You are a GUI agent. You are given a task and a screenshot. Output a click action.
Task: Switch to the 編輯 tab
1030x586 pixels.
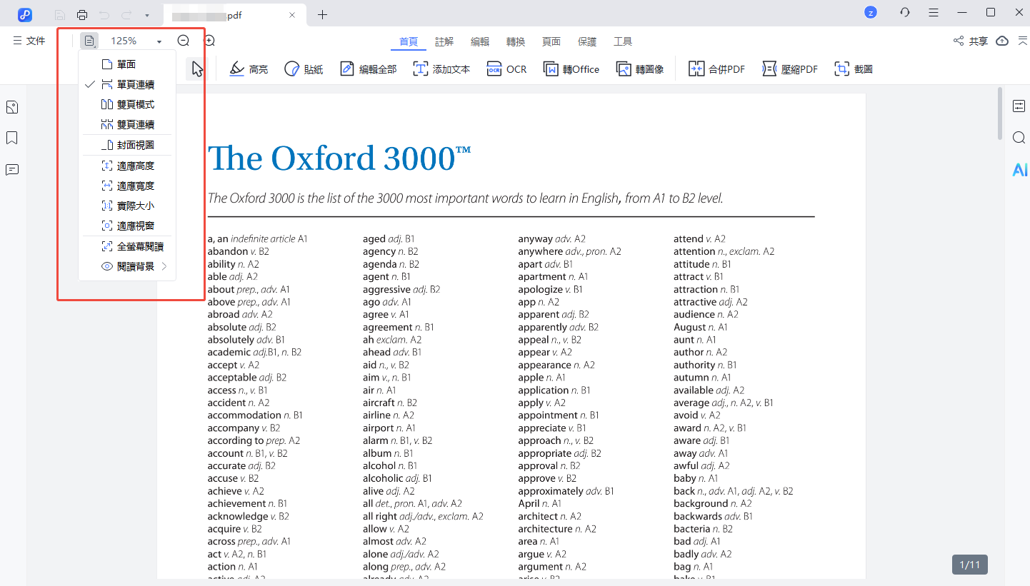pos(480,41)
